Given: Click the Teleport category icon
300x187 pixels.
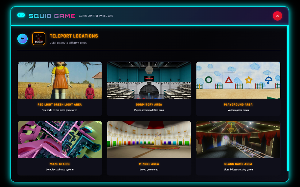Looking at the screenshot, I should pyautogui.click(x=38, y=39).
